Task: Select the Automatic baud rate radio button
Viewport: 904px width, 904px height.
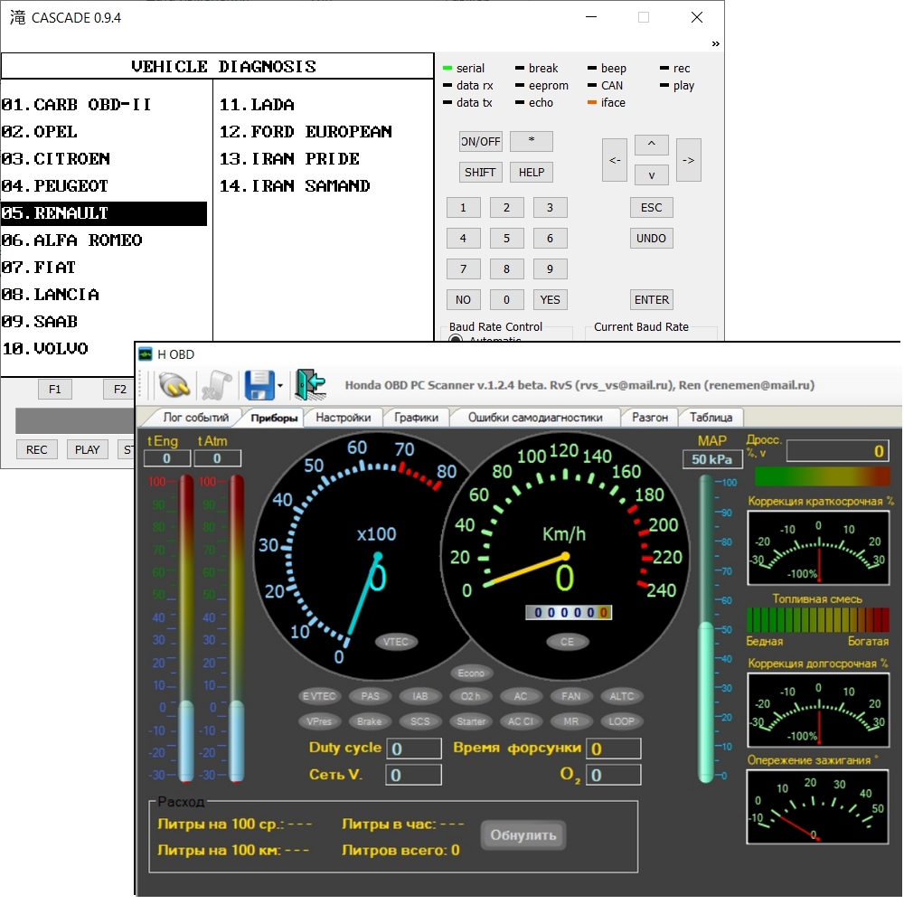Action: pyautogui.click(x=456, y=341)
